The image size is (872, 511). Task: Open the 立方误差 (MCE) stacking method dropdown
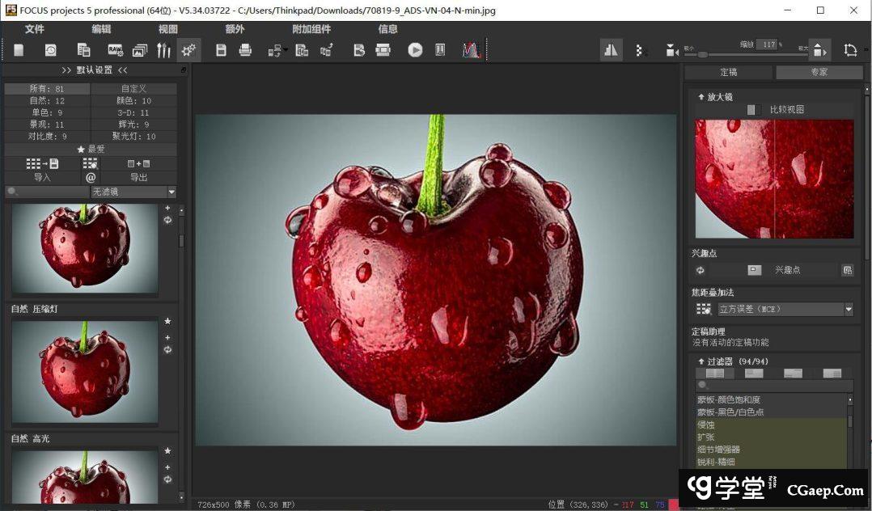pos(849,309)
